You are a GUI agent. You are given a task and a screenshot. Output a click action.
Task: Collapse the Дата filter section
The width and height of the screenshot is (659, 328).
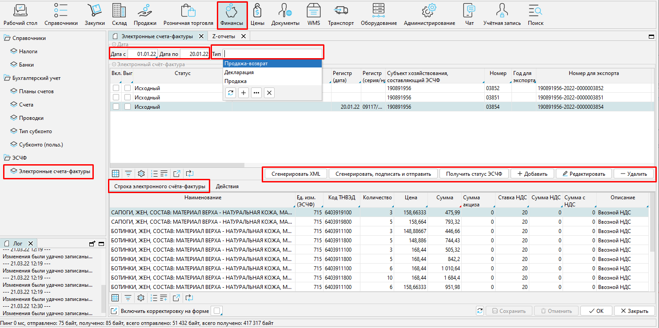pos(114,44)
